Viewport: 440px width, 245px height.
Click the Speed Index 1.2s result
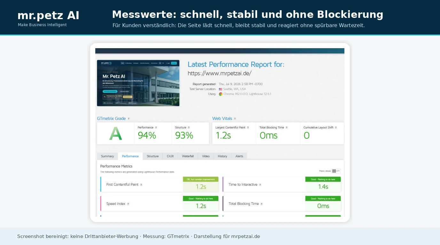(201, 206)
